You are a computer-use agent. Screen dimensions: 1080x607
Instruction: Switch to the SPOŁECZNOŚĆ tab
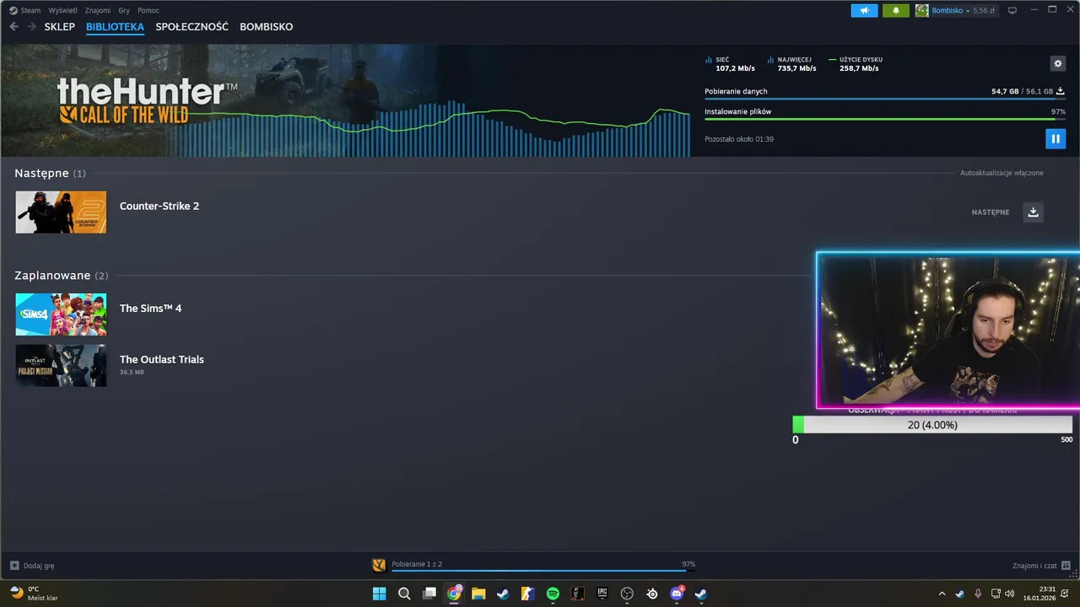(x=192, y=27)
